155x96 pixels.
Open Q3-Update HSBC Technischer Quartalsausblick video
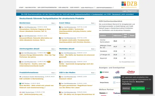point(75,31)
